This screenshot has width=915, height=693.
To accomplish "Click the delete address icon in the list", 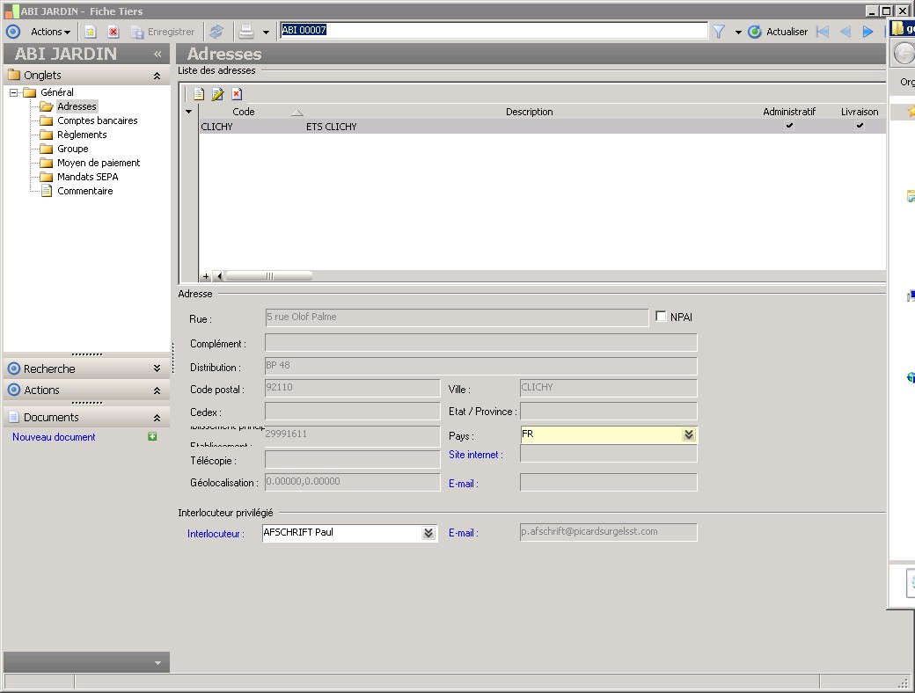I will (237, 94).
